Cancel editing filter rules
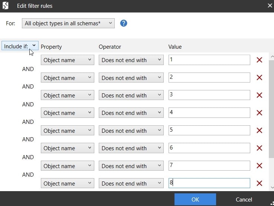The height and width of the screenshot is (206, 274). (244, 199)
